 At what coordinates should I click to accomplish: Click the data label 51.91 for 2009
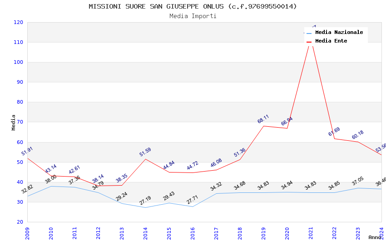tap(27, 151)
